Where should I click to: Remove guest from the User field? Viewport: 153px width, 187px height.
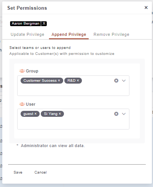[36, 114]
